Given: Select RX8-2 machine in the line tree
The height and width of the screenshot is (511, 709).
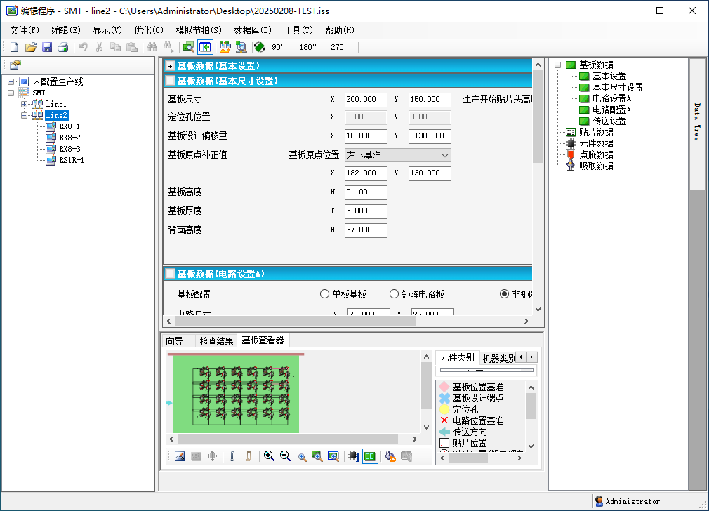Looking at the screenshot, I should point(69,138).
